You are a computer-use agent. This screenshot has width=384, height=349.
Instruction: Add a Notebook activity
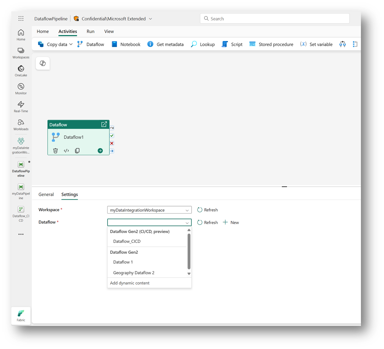(126, 44)
